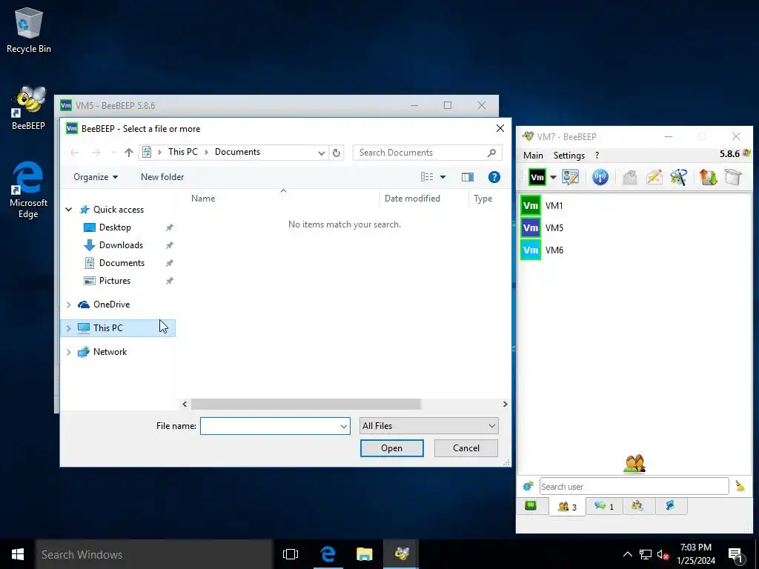This screenshot has height=569, width=759.
Task: Open the change view options dropdown arrow
Action: coord(443,177)
